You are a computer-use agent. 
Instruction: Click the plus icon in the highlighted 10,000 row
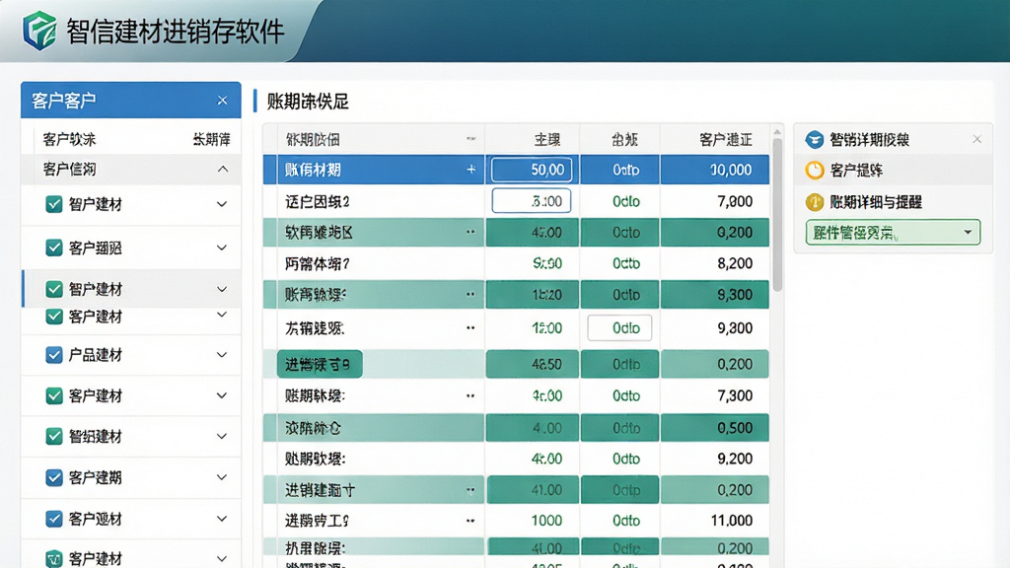pyautogui.click(x=470, y=170)
